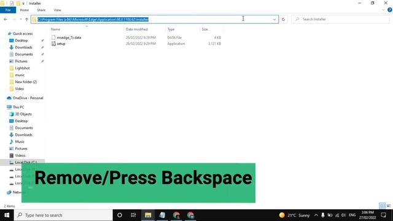Open the Lightshot folder
The width and height of the screenshot is (393, 221).
pyautogui.click(x=22, y=68)
